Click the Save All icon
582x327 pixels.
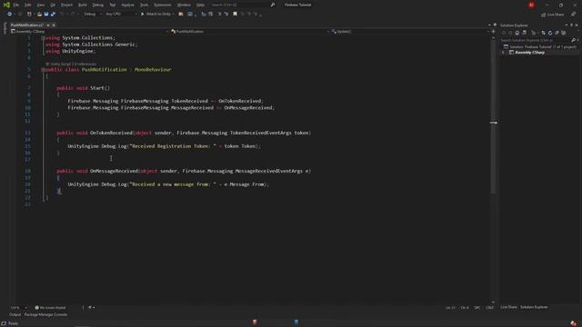(53, 15)
